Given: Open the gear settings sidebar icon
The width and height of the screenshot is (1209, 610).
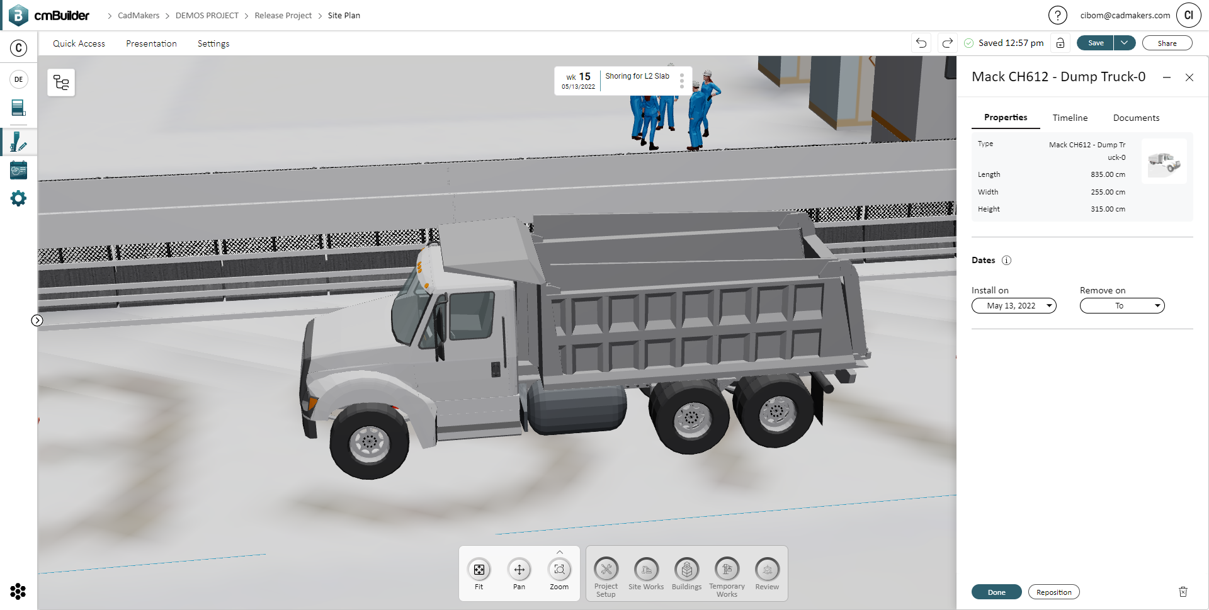Looking at the screenshot, I should pos(19,198).
